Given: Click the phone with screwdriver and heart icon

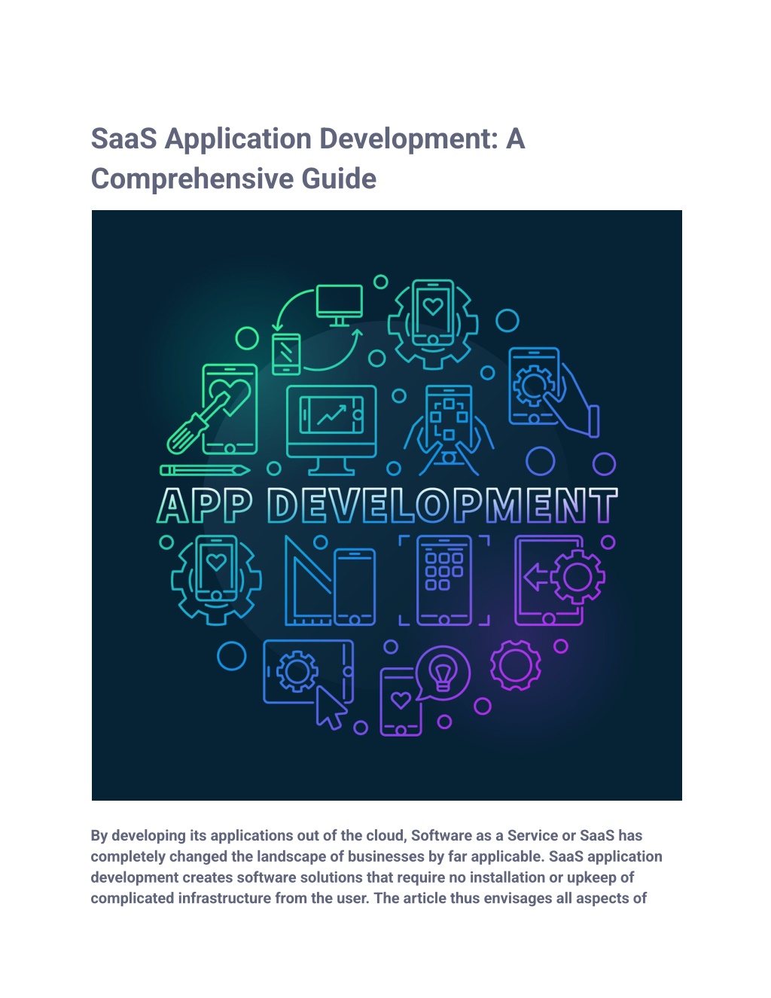Looking at the screenshot, I should click(x=213, y=409).
